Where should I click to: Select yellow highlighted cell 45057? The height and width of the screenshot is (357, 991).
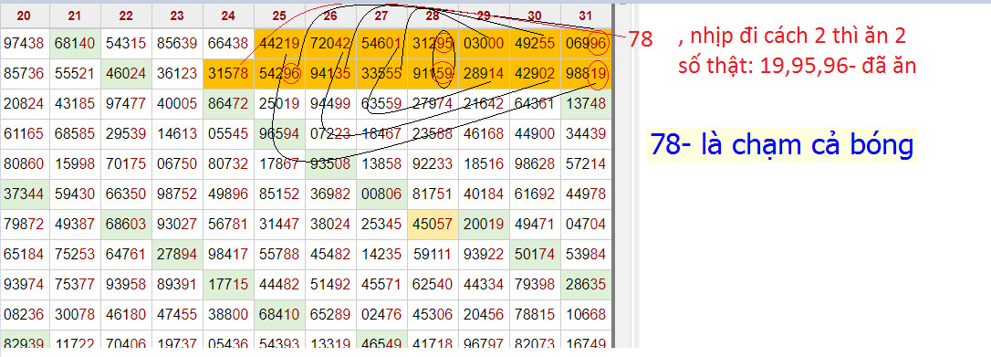[433, 226]
